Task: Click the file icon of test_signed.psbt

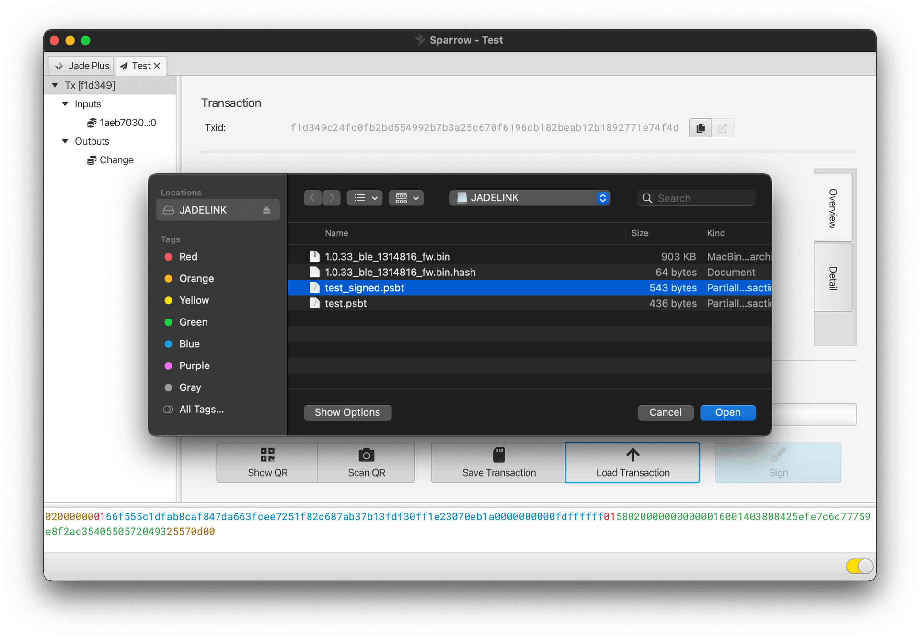Action: (x=315, y=288)
